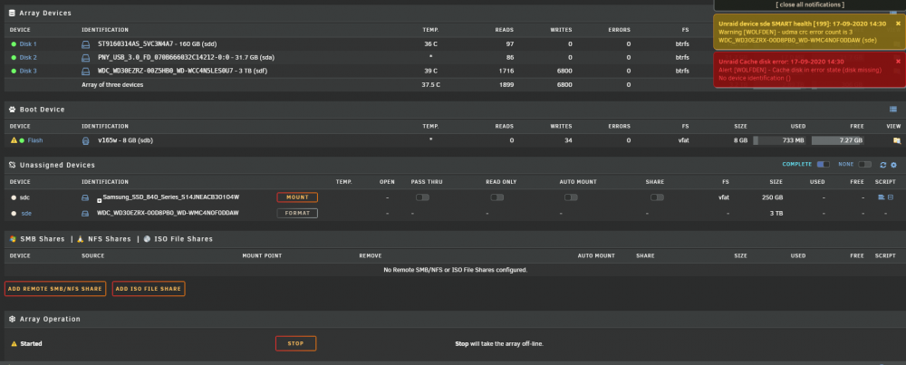Click the Disk 1 green status indicator
Viewport: 906px width, 365px height.
[x=14, y=43]
